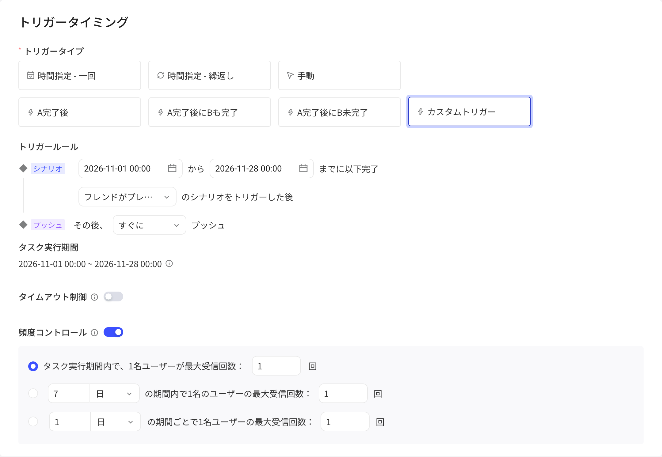This screenshot has width=662, height=457.
Task: Click the diamond marker beside シナリオ tag
Action: pos(23,168)
